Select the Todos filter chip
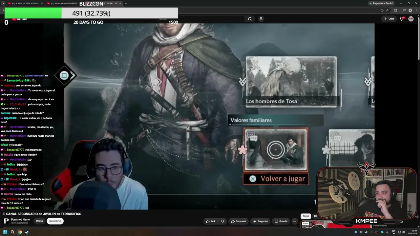Image resolution: width=420 pixels, height=236 pixels. (x=306, y=216)
